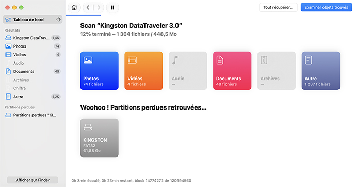Navigate back with left chevron
This screenshot has width=355, height=187.
pos(88,7)
